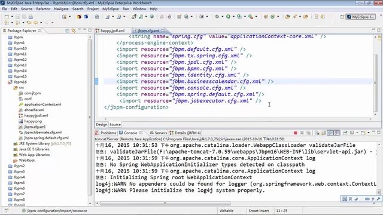Select WebRoot folder in tree
Image resolution: width=383 pixels, height=215 pixels.
26,161
